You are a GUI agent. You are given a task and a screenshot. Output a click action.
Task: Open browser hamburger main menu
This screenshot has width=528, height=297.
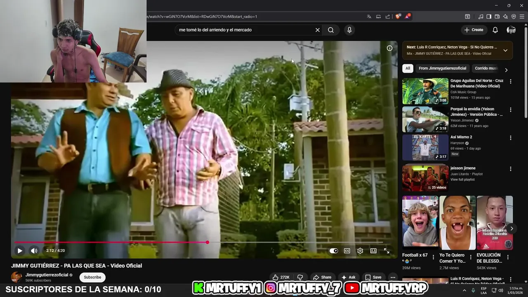[522, 16]
